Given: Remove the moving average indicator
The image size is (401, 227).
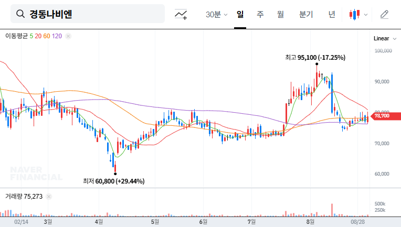Looking at the screenshot, I should coord(68,36).
